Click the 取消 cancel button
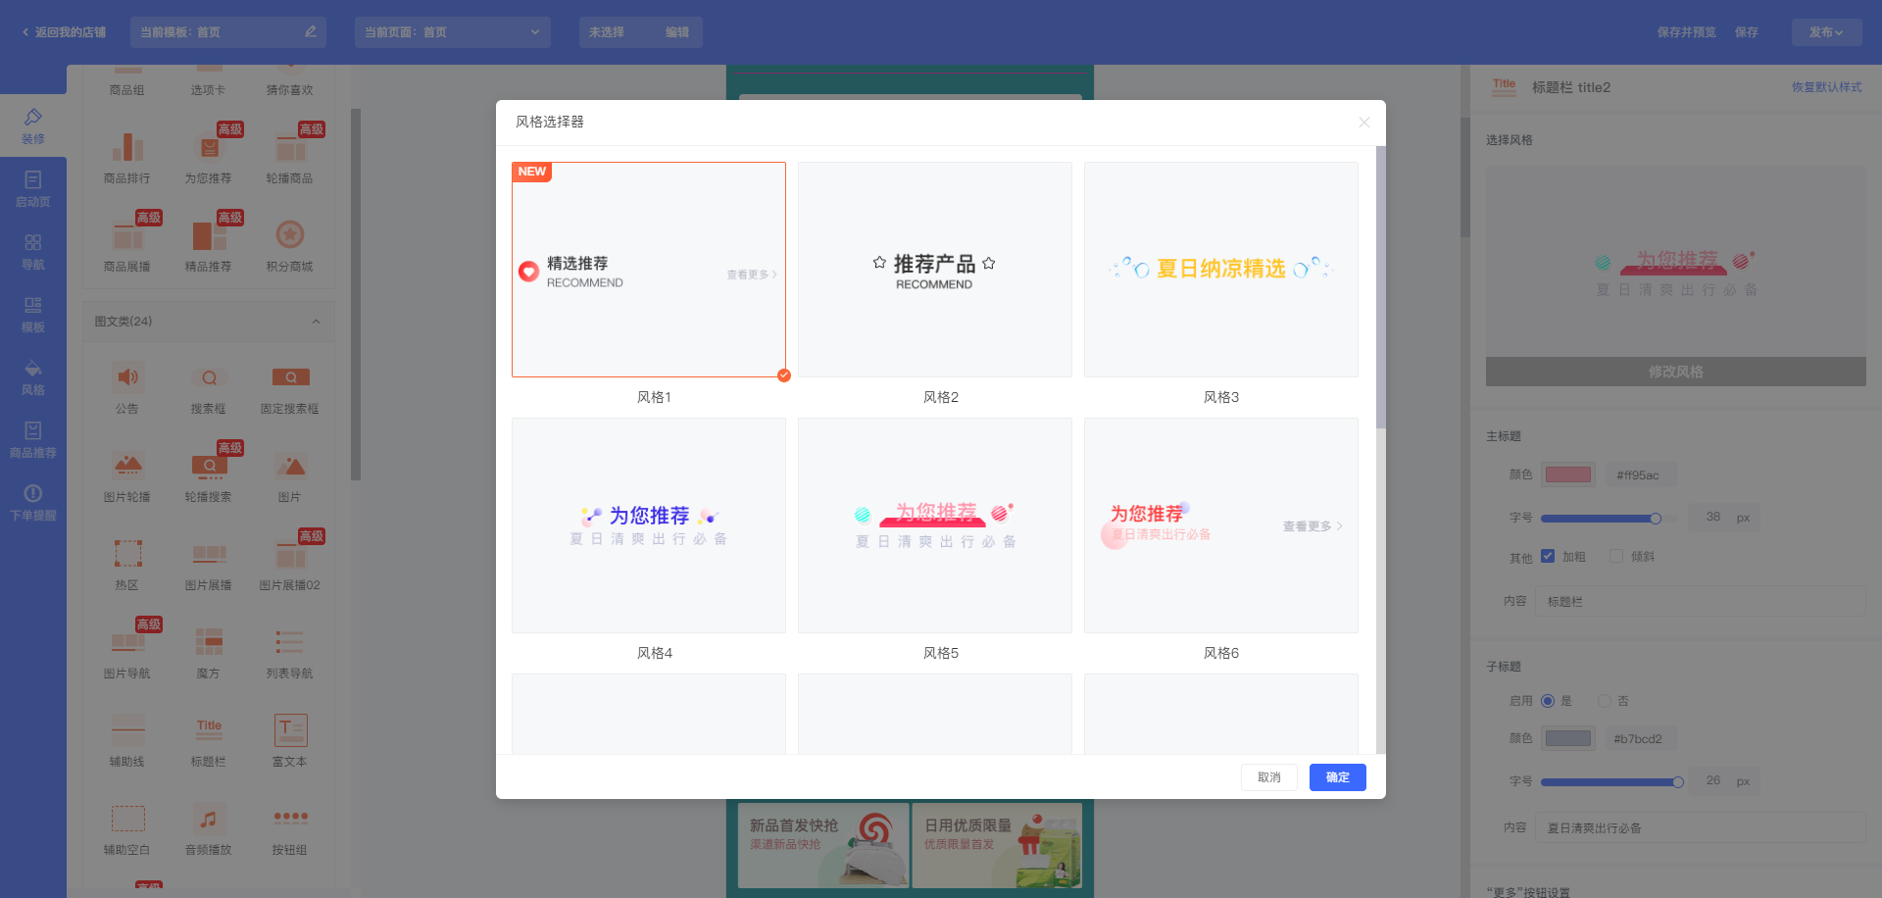This screenshot has height=898, width=1882. pos(1268,777)
